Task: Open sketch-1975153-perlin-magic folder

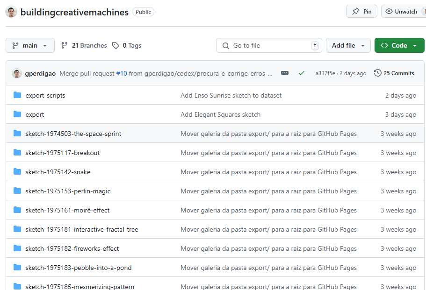Action: (x=68, y=191)
